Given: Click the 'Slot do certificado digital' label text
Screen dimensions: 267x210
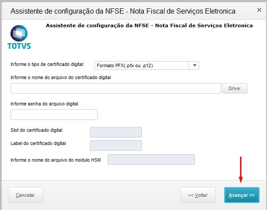Looking at the screenshot, I should pos(37,130).
